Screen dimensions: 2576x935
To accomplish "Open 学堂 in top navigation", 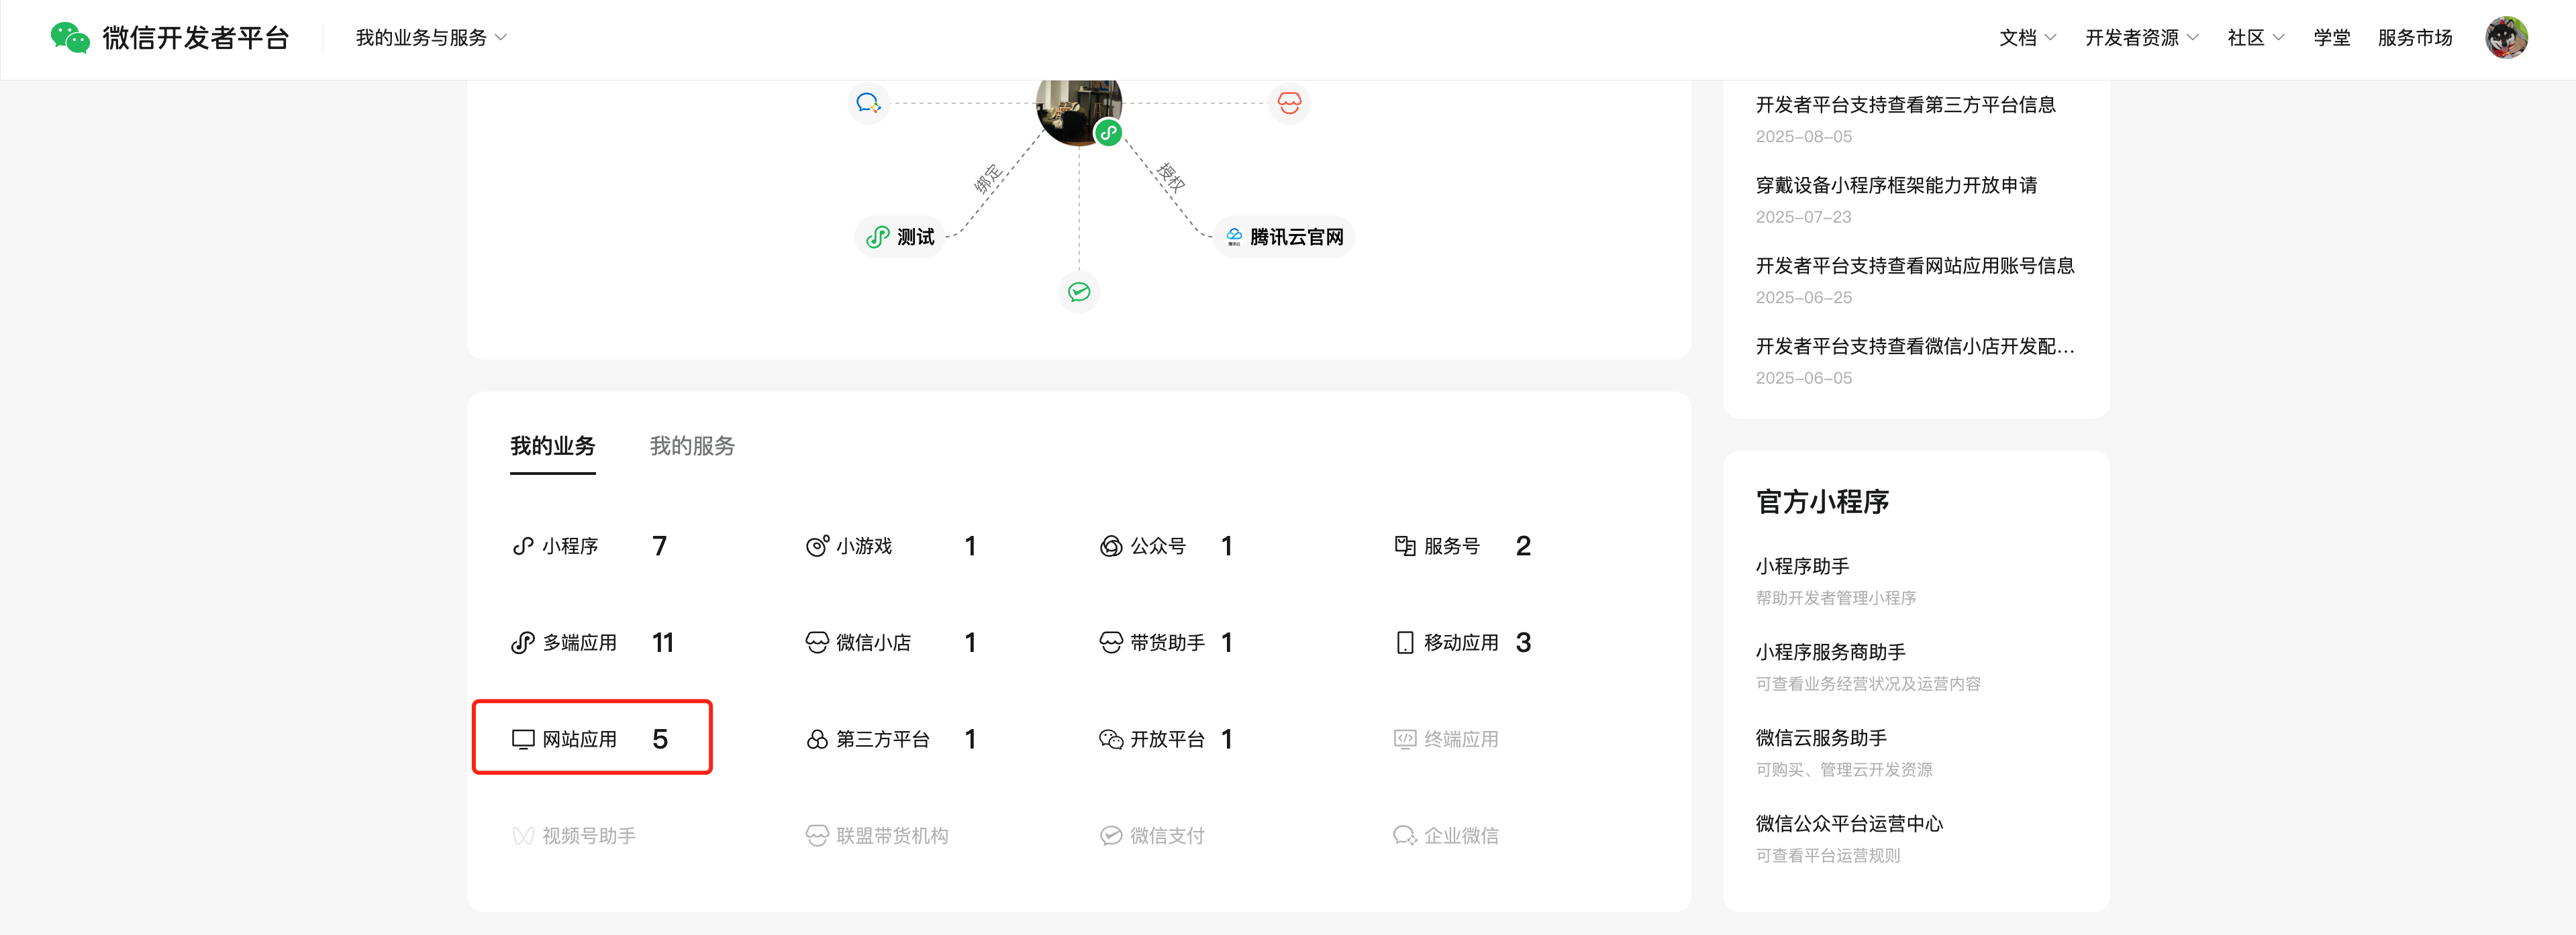I will [2331, 38].
